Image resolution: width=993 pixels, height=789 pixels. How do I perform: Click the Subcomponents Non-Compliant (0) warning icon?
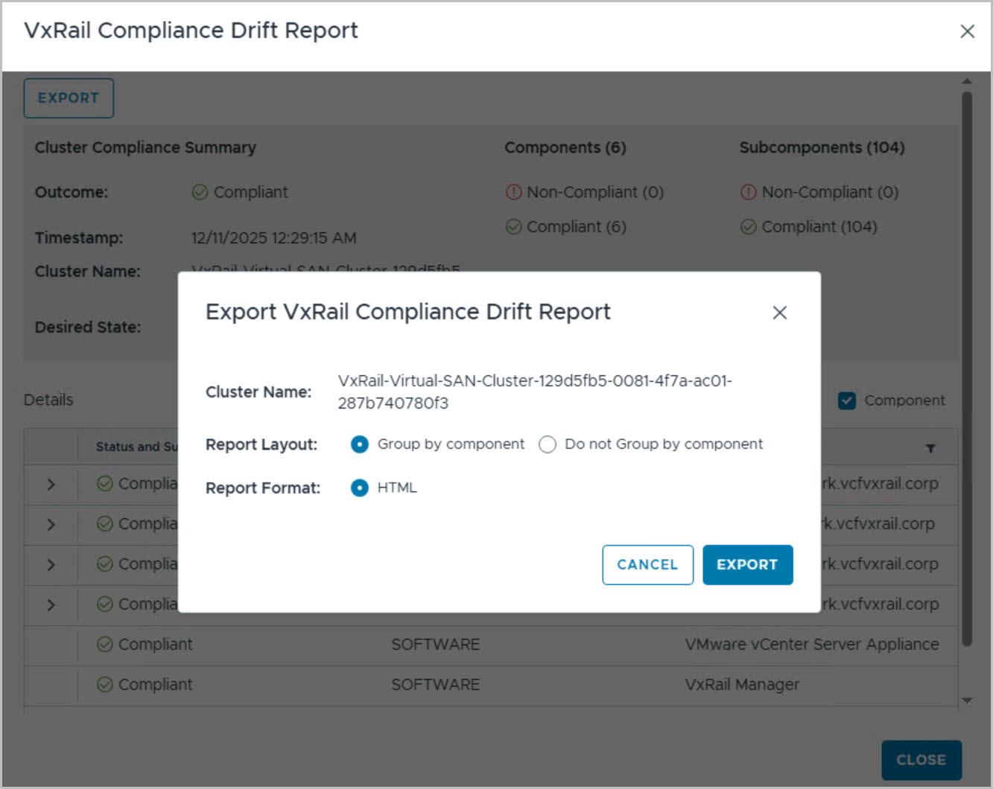click(748, 192)
